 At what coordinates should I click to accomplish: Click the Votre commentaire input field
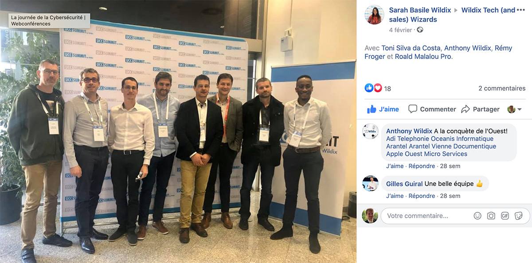click(x=426, y=216)
